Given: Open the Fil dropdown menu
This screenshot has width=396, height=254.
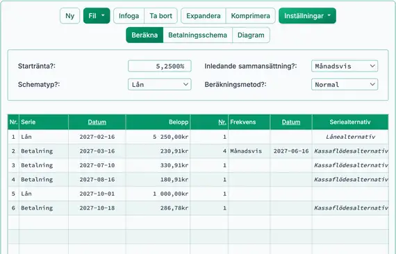Looking at the screenshot, I should point(97,16).
